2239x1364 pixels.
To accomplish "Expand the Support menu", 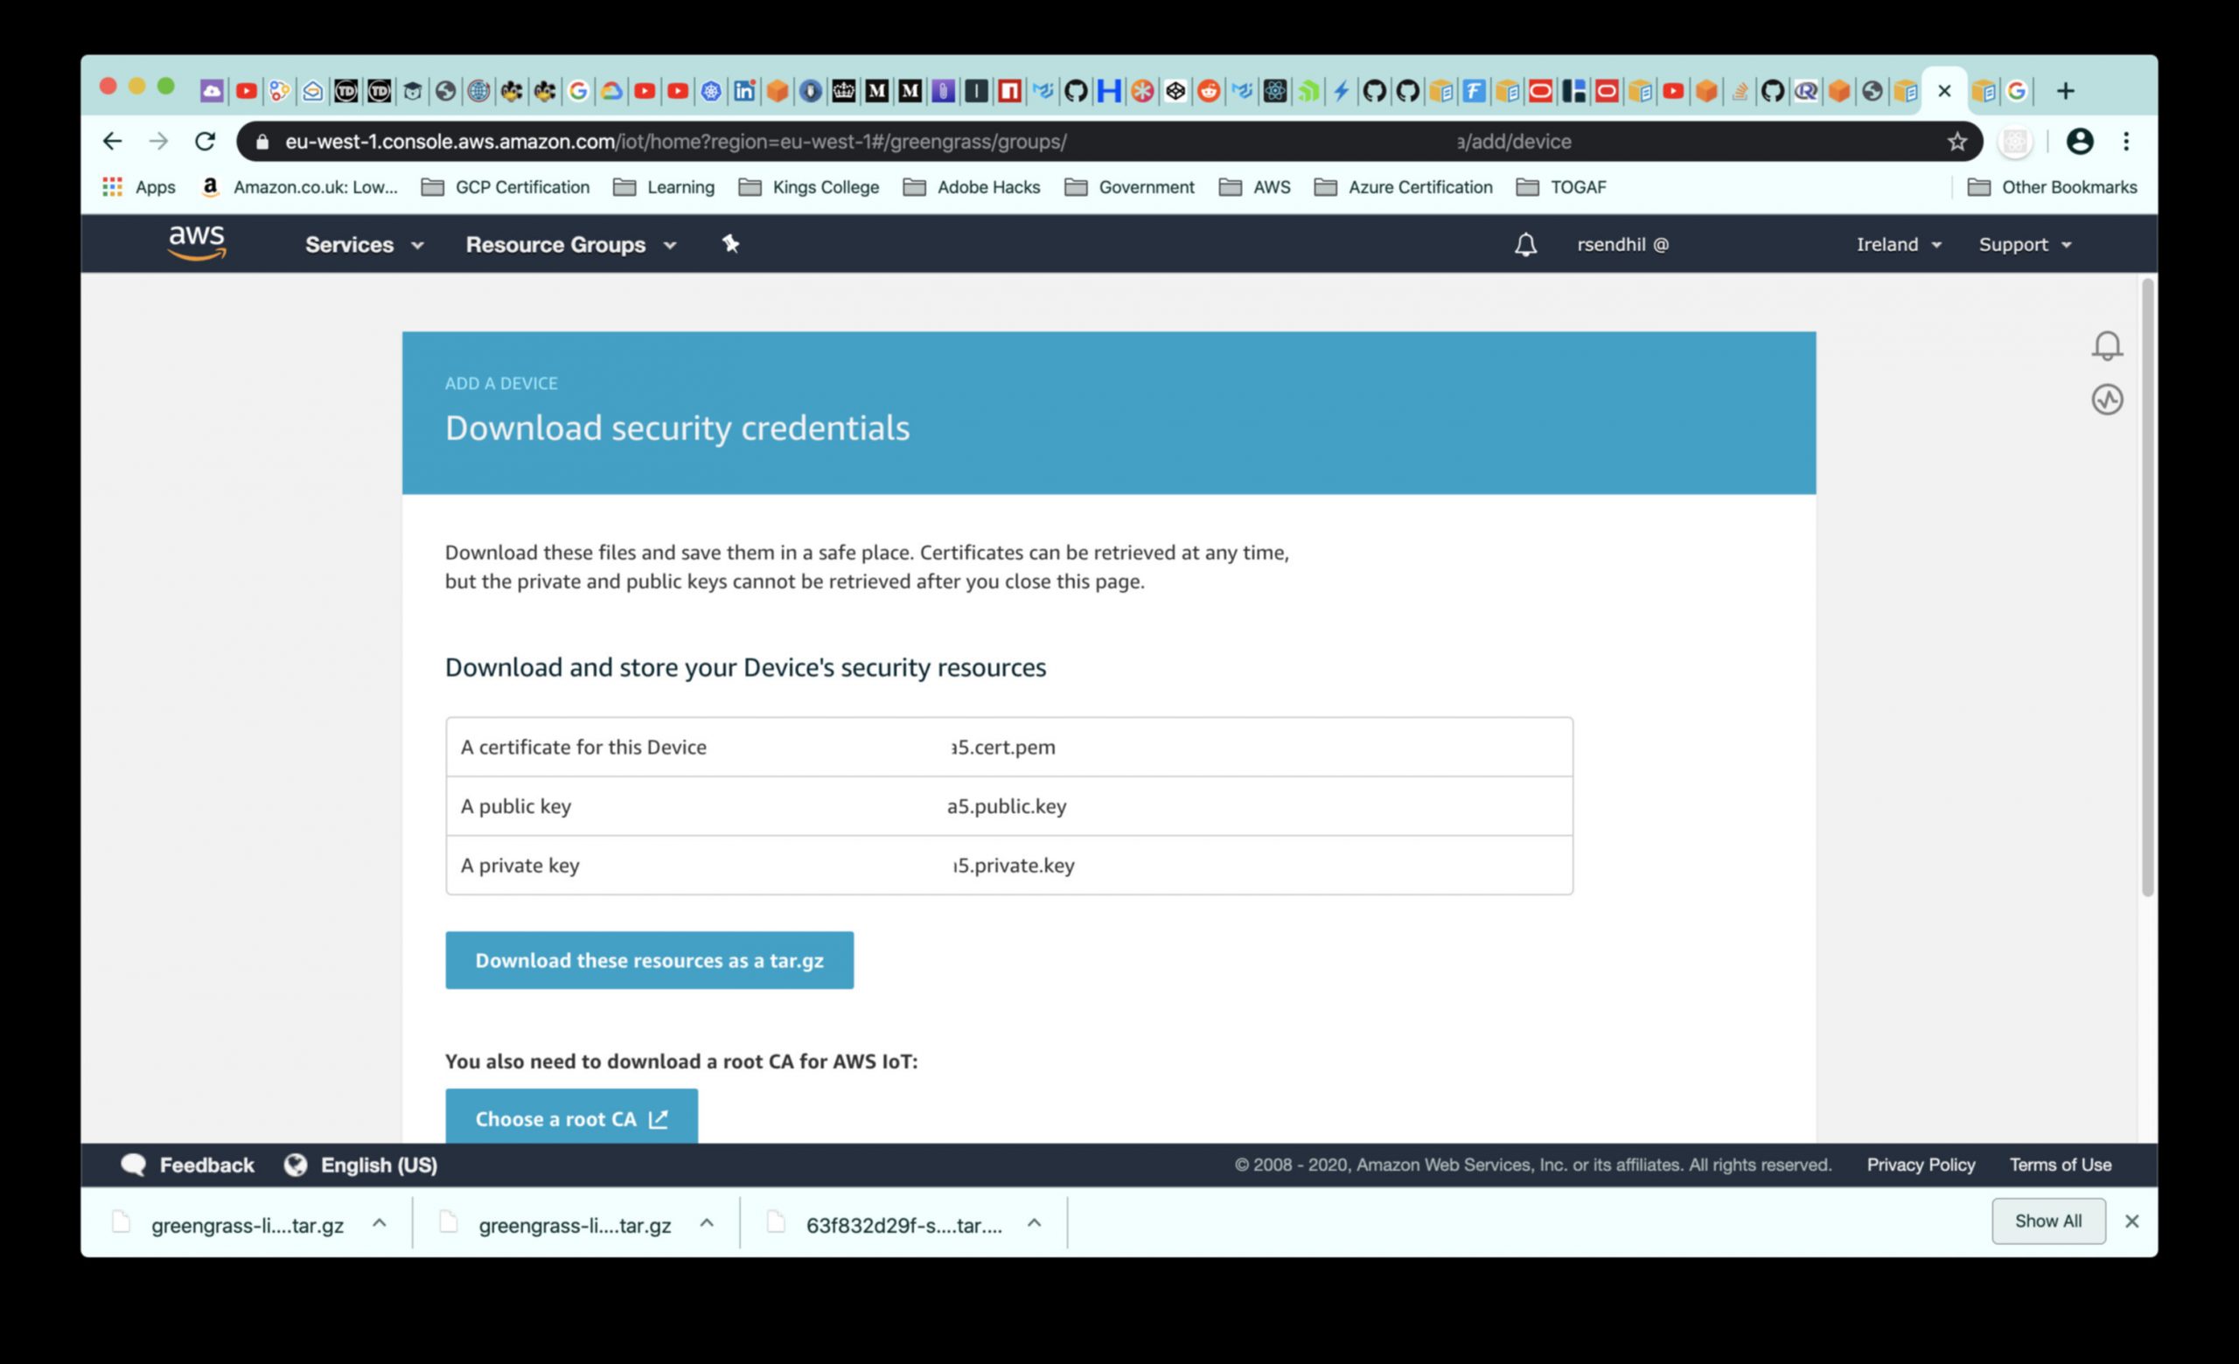I will [2025, 244].
